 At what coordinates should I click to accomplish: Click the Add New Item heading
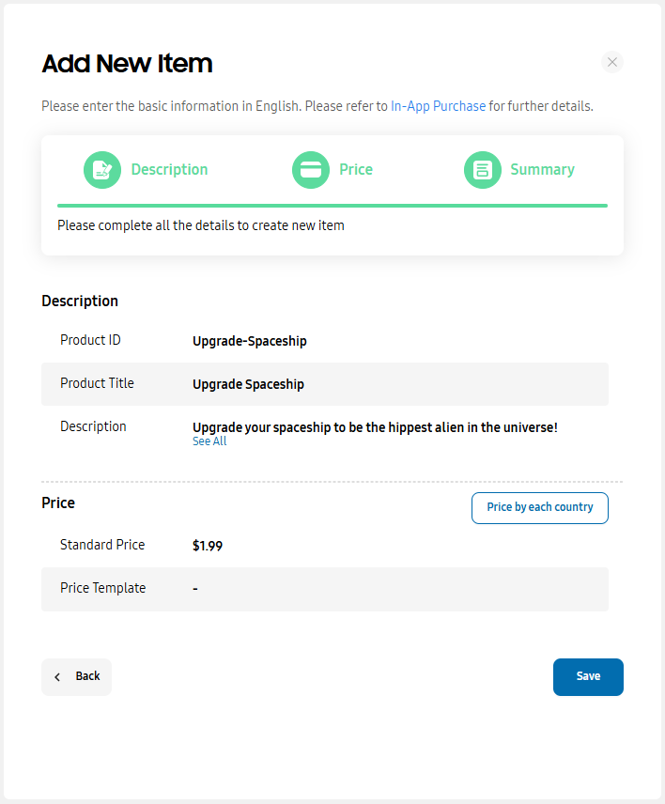pos(127,64)
